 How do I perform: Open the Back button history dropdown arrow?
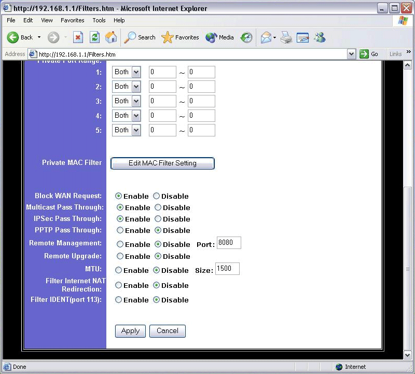click(39, 37)
